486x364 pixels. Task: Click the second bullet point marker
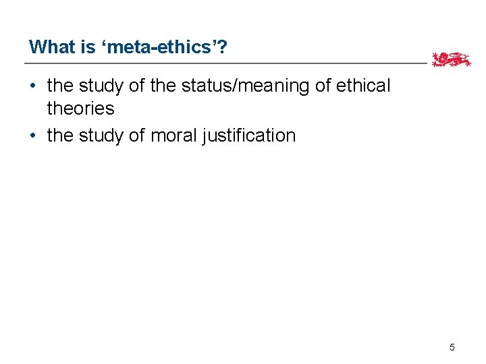point(33,135)
